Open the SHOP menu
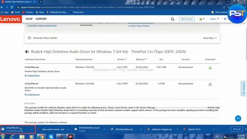This screenshot has width=247, height=139. (x=29, y=19)
